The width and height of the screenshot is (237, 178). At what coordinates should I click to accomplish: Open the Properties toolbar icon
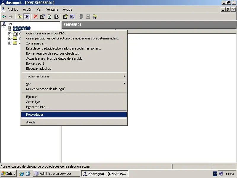42,17
